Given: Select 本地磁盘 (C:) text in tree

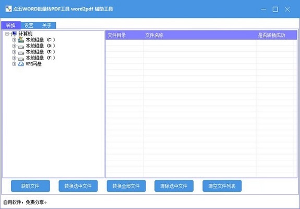Looking at the screenshot, I should (40, 40).
